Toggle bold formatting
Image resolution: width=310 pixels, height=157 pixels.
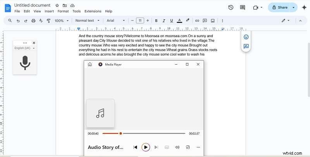pyautogui.click(x=156, y=20)
